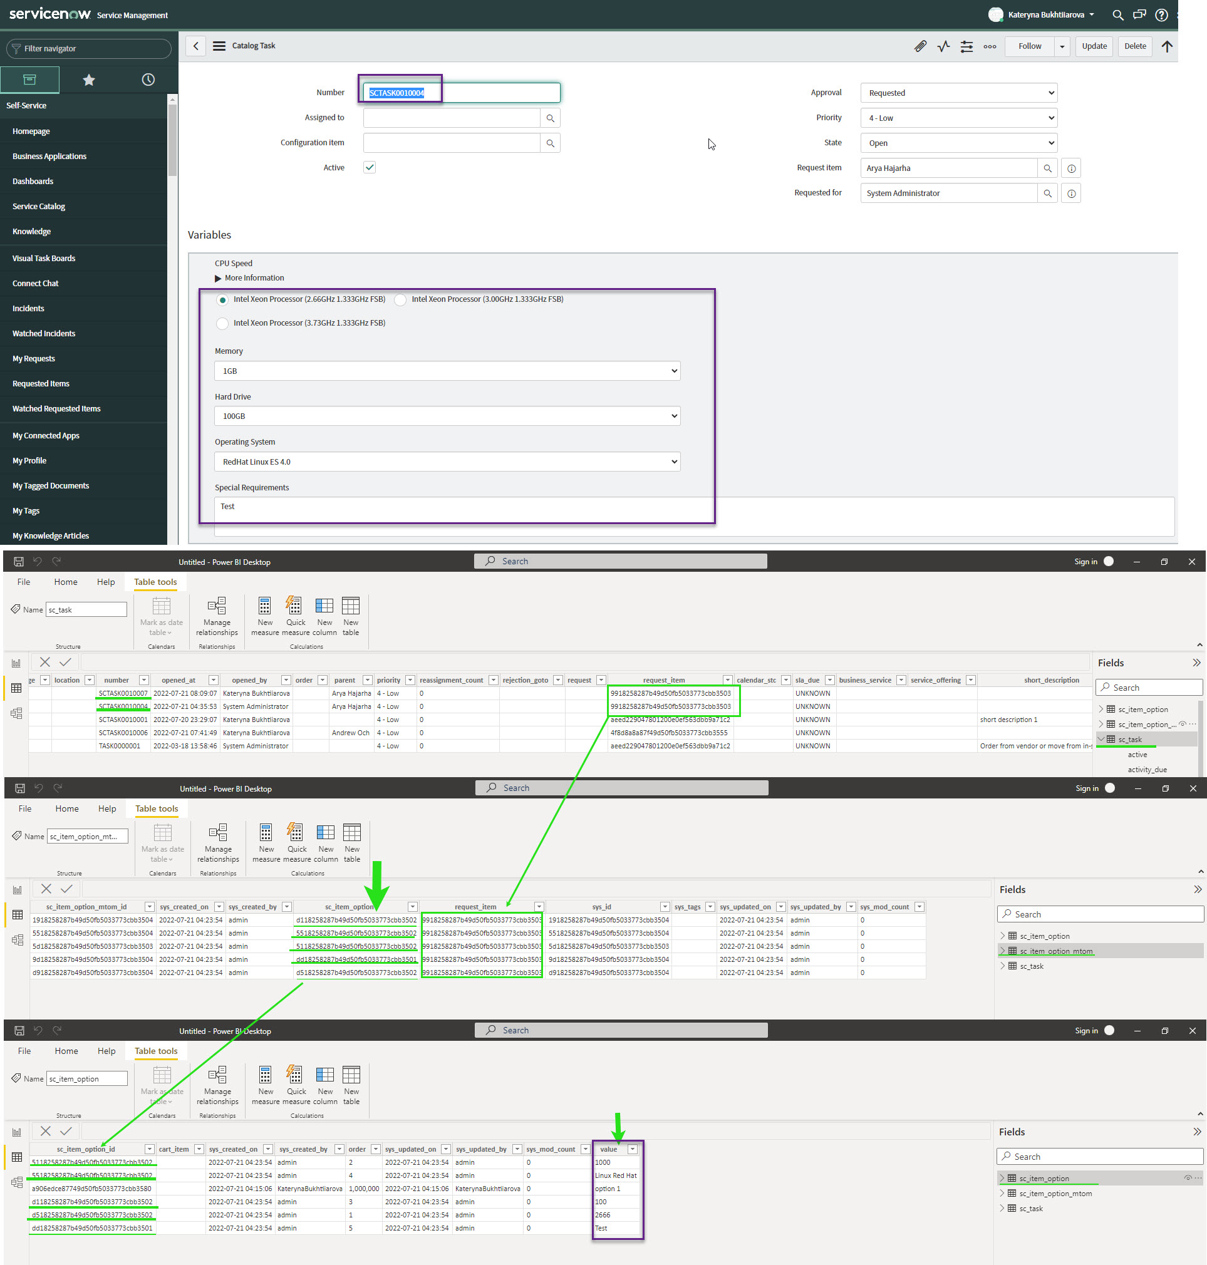Screen dimensions: 1207x1265
Task: Open the history clock tab in navigator
Action: click(x=148, y=80)
